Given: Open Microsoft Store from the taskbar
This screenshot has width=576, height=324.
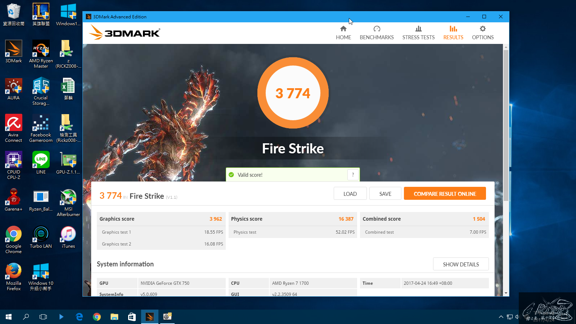Looking at the screenshot, I should (132, 317).
